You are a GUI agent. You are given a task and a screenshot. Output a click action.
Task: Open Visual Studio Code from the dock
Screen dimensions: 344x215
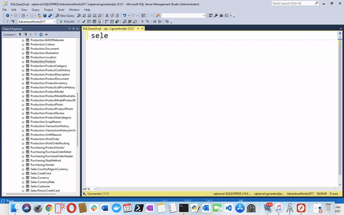pyautogui.click(x=228, y=208)
